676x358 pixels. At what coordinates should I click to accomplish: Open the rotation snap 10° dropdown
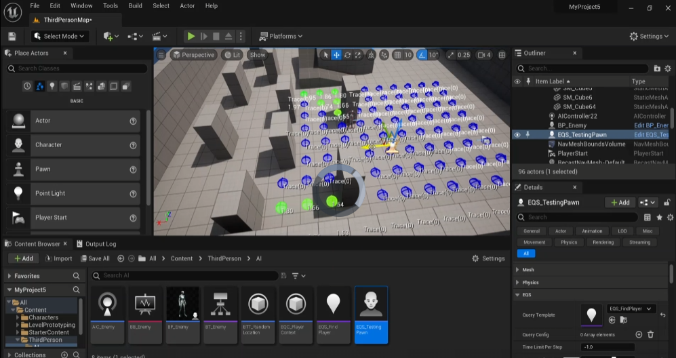pyautogui.click(x=433, y=55)
